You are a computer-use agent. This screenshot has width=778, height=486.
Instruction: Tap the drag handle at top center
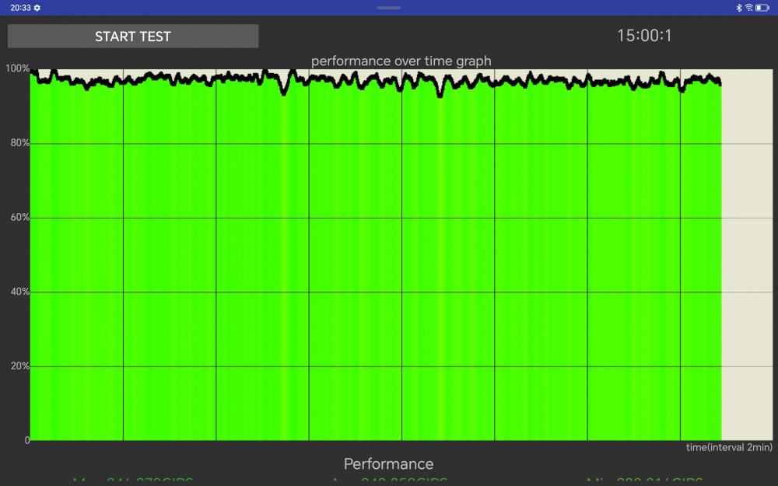pyautogui.click(x=388, y=8)
